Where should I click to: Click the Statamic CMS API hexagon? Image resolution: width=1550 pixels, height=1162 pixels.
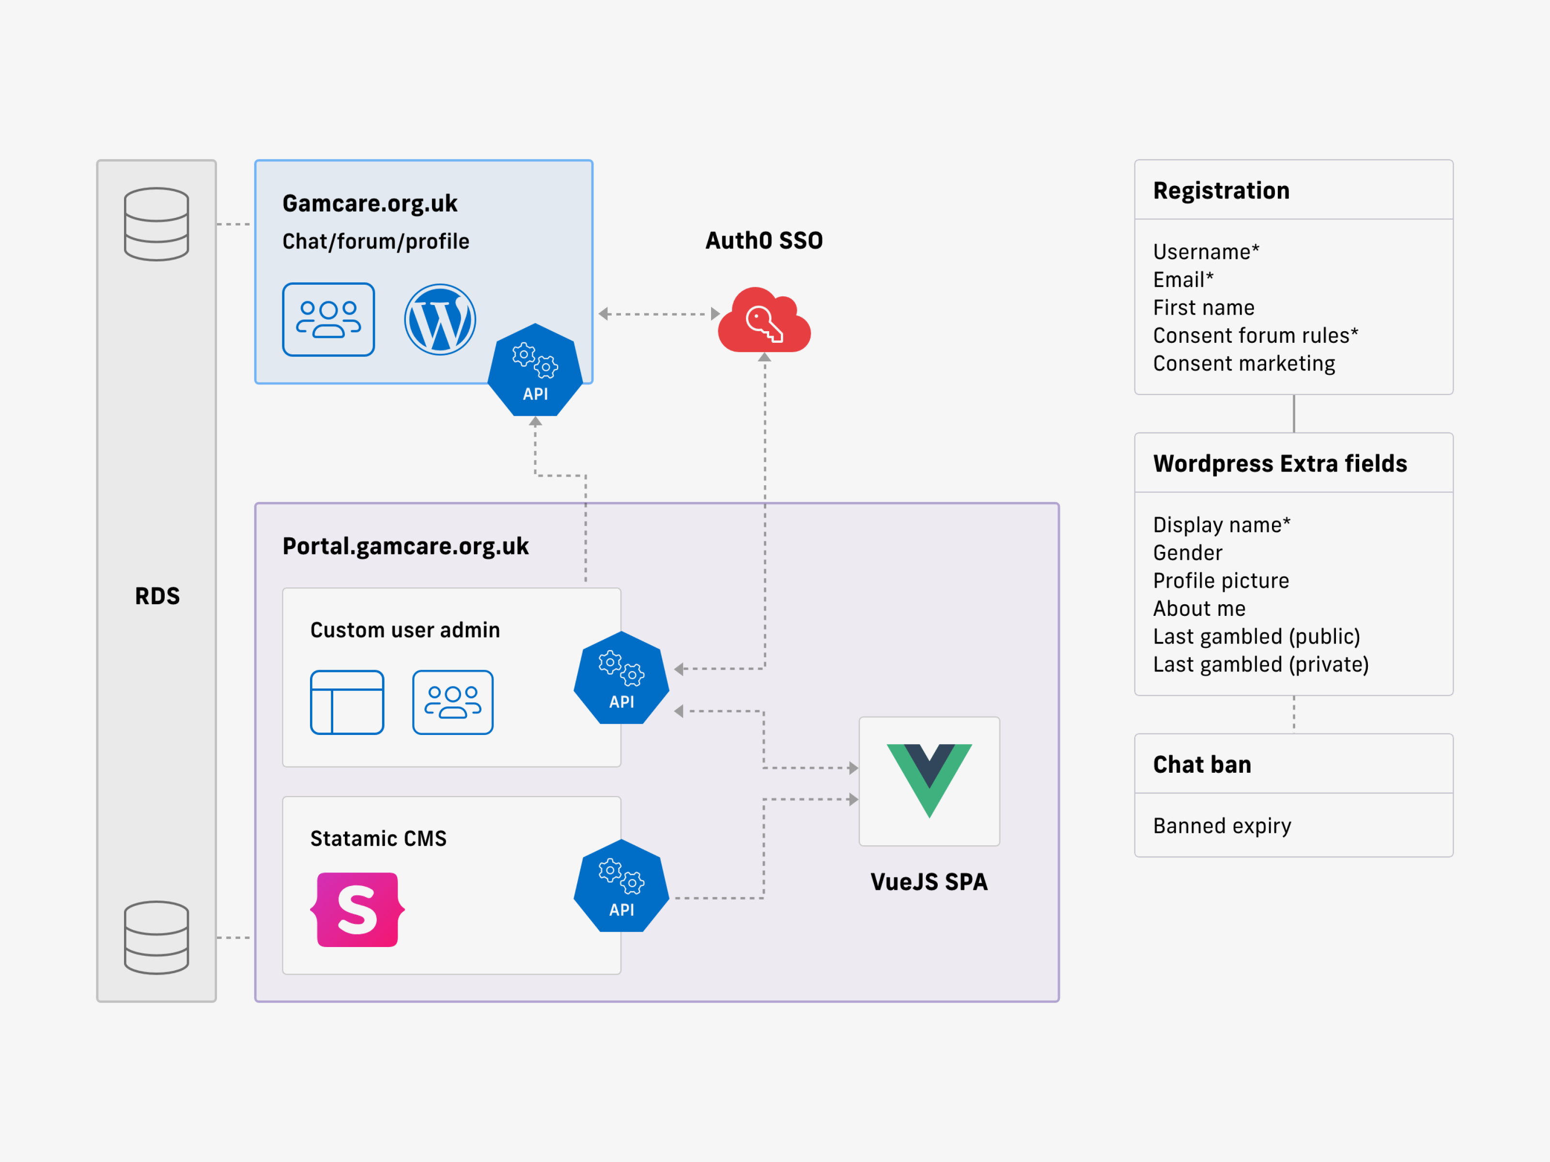pyautogui.click(x=621, y=886)
